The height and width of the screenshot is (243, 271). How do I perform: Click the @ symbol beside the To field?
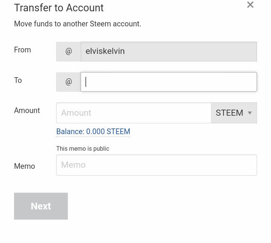pyautogui.click(x=69, y=82)
